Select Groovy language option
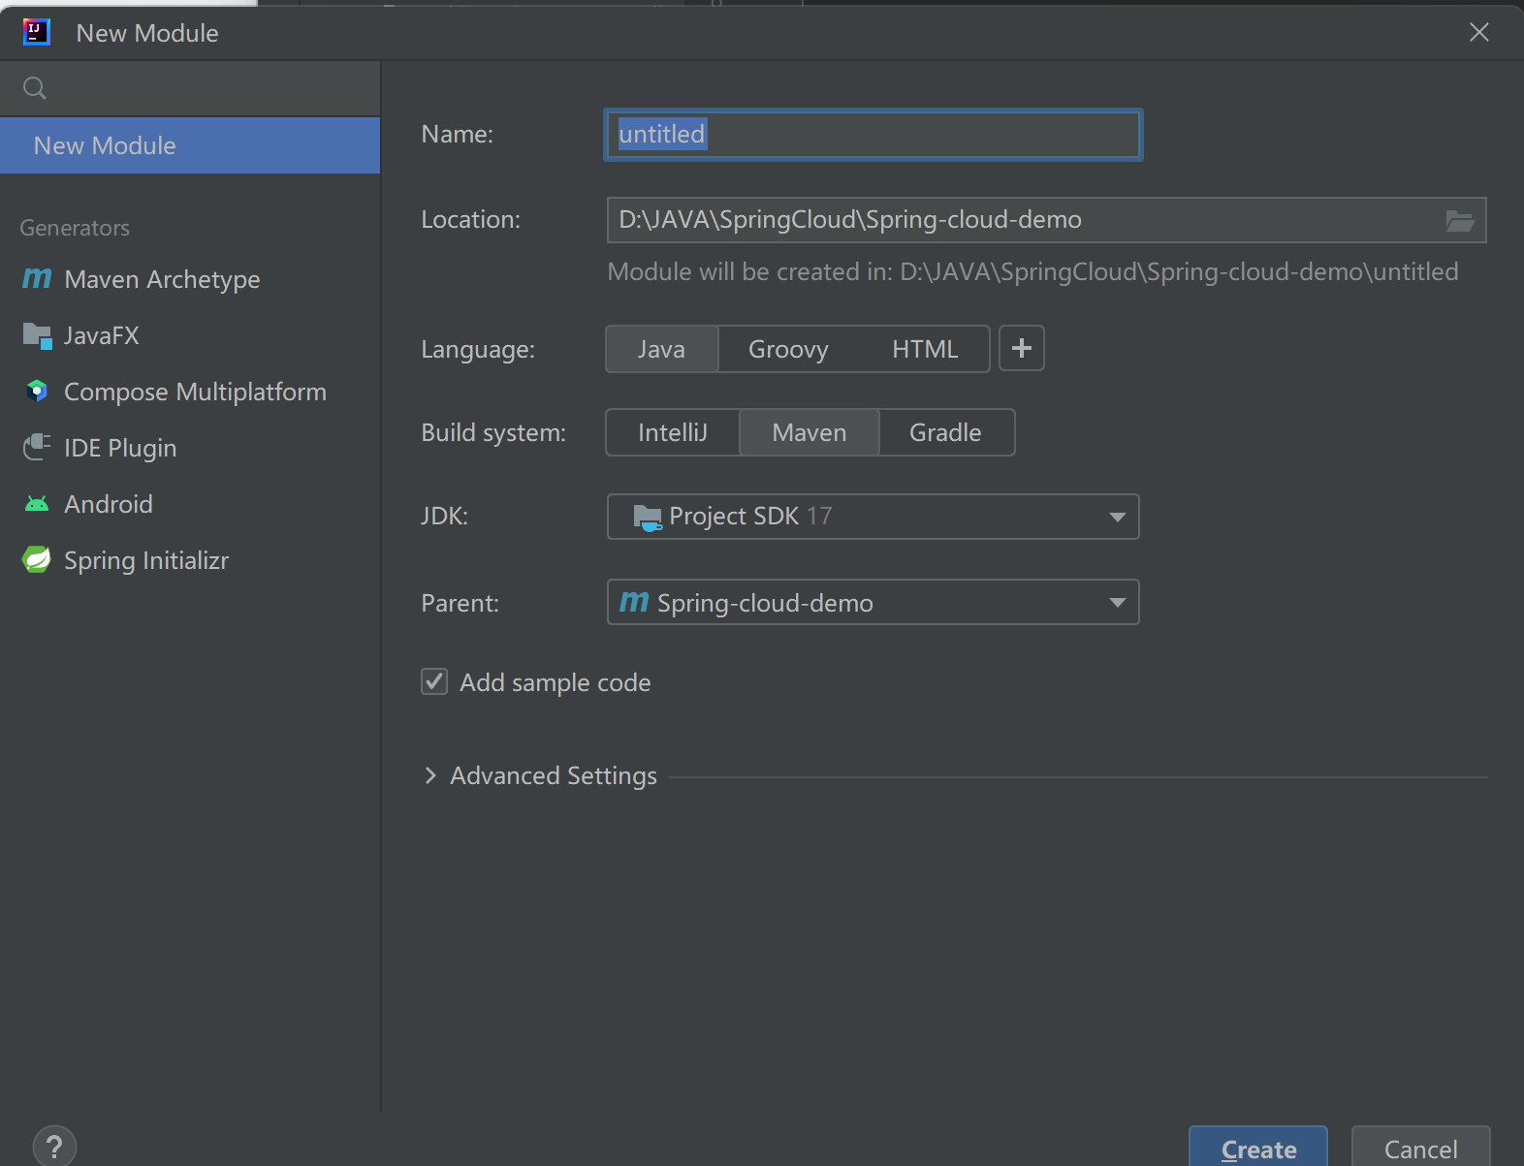The height and width of the screenshot is (1166, 1524). click(x=788, y=349)
